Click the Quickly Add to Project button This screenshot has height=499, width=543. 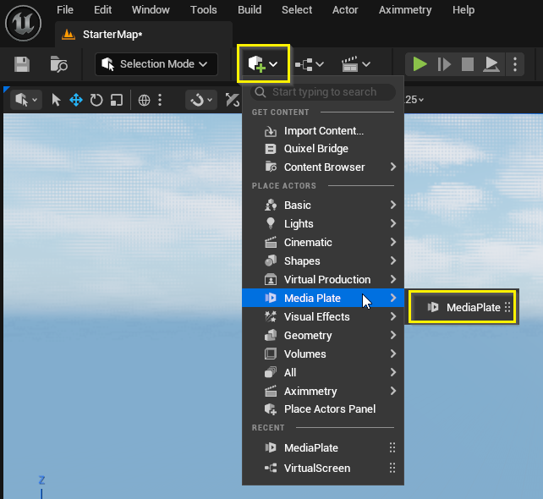click(x=263, y=64)
